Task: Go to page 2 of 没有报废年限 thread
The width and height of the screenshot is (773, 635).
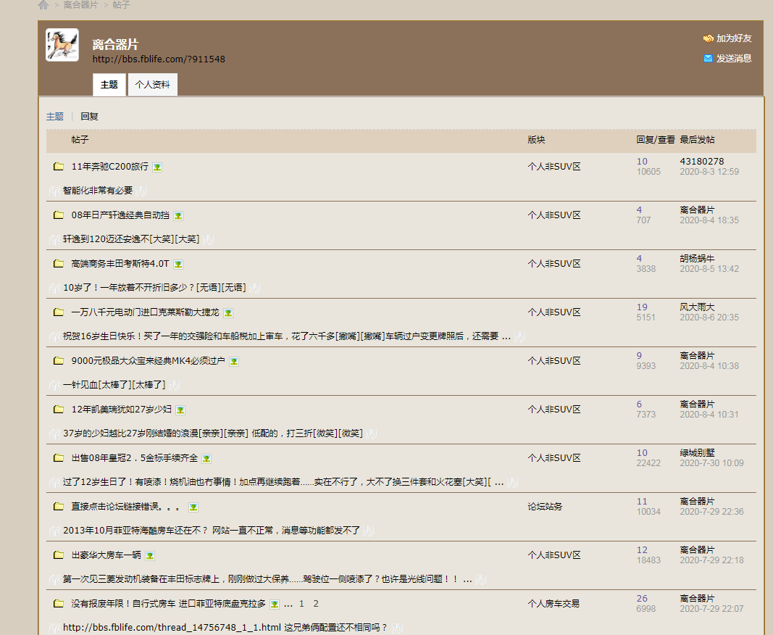Action: pos(316,604)
